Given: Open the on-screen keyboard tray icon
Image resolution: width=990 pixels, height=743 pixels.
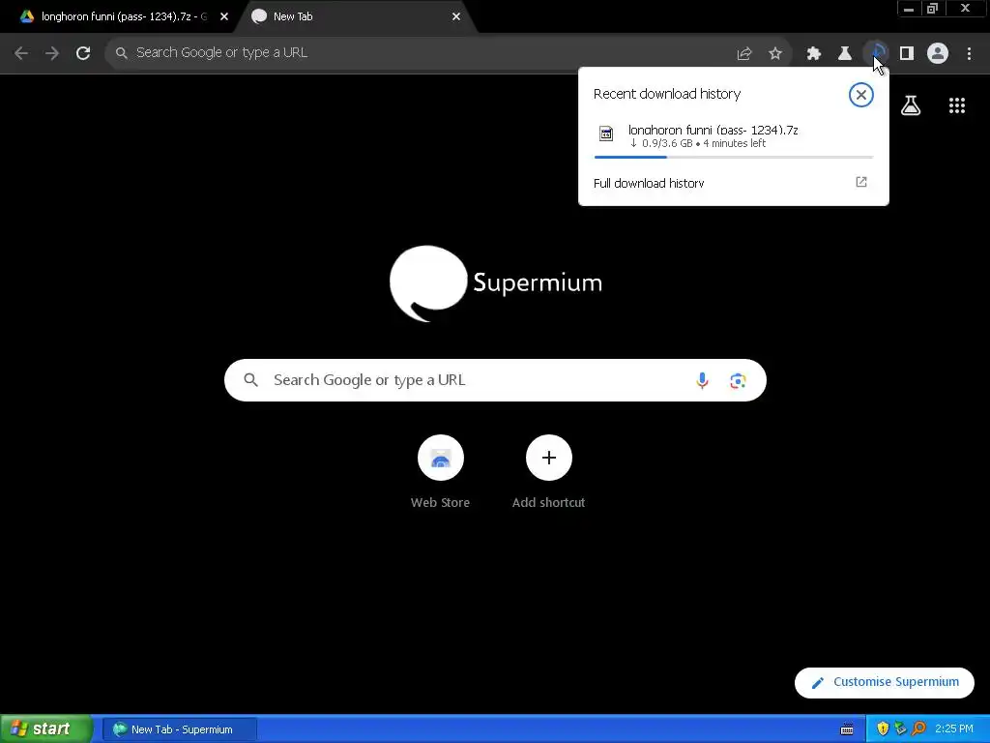Looking at the screenshot, I should point(847,729).
